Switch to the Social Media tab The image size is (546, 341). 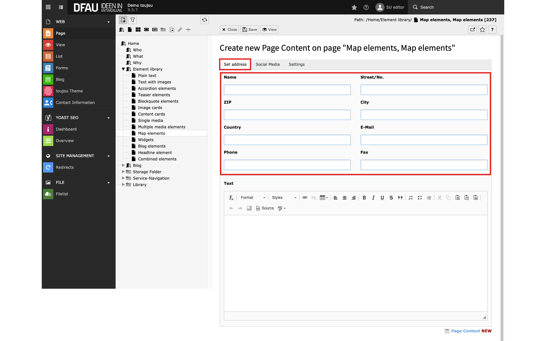tap(268, 64)
